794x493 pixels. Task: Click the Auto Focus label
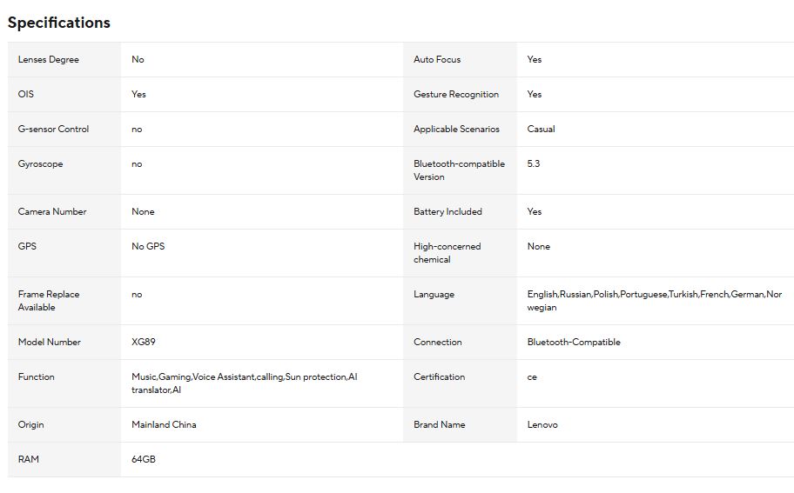[437, 60]
